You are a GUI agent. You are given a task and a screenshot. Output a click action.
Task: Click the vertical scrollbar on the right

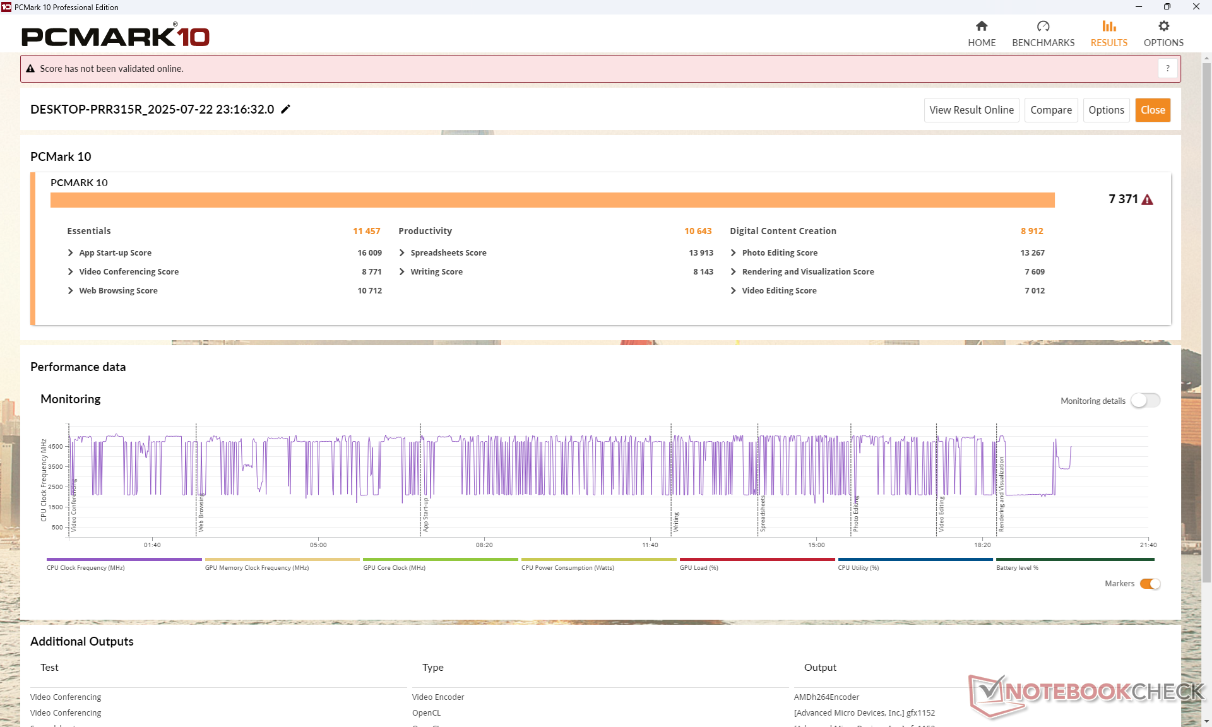pyautogui.click(x=1206, y=316)
